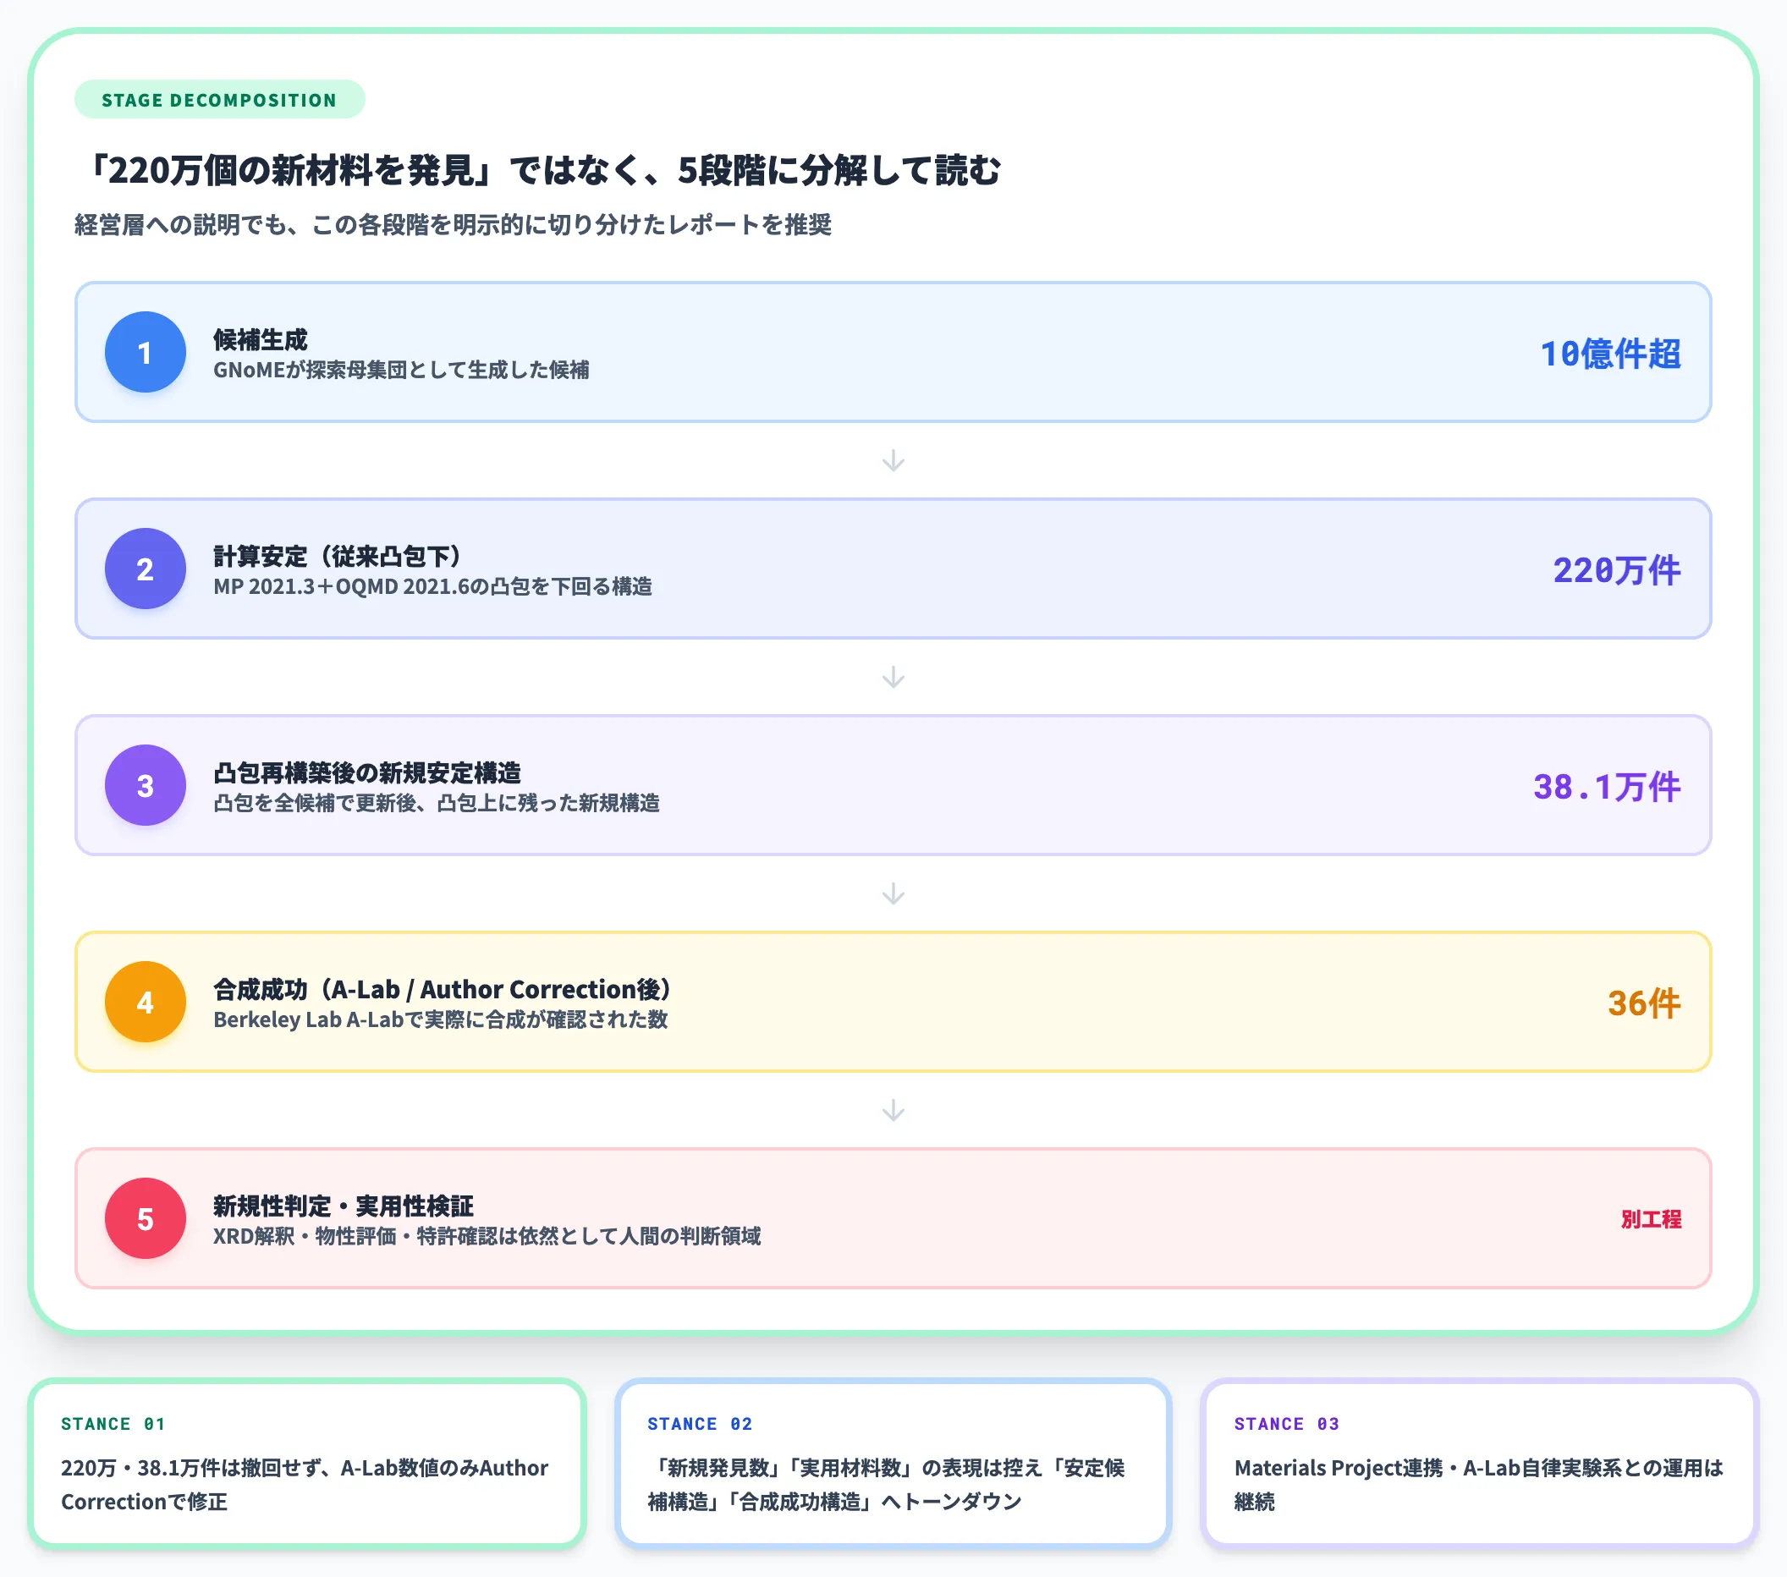
Task: Click the 「新規発見数」「実用材料数」 text
Action: (x=887, y=1484)
